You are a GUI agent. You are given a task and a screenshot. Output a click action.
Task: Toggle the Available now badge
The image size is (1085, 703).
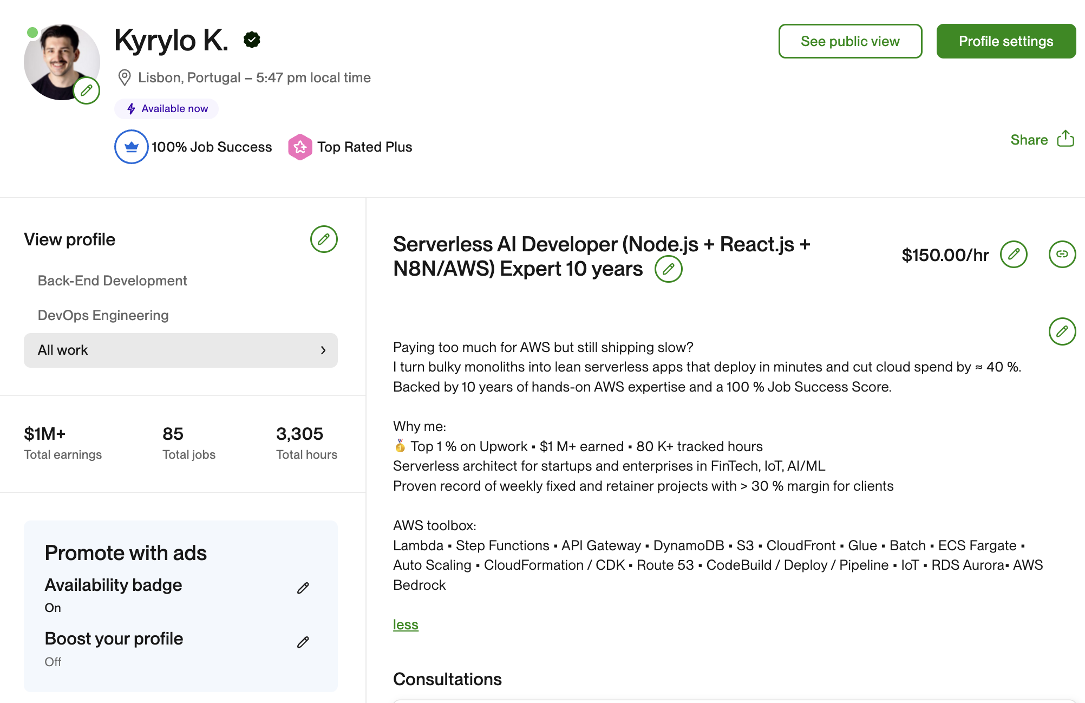(167, 109)
